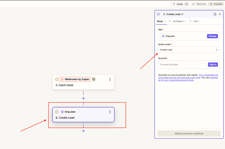This screenshot has height=149, width=225.
Task: Open three-dot menu on DripJobs step
Action: tap(110, 112)
